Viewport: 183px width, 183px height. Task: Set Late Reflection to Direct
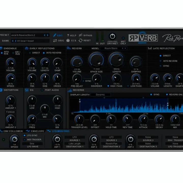point(161,56)
